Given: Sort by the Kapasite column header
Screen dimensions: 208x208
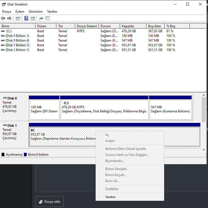Looking at the screenshot, I should coord(133,26).
